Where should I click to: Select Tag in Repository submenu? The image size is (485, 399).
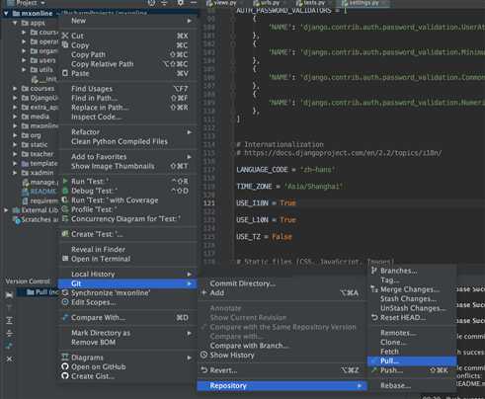(x=412, y=279)
